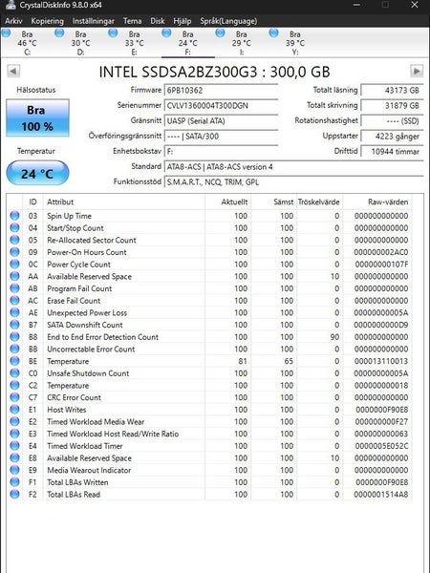Open the Tema menu
This screenshot has width=430, height=573.
point(133,21)
